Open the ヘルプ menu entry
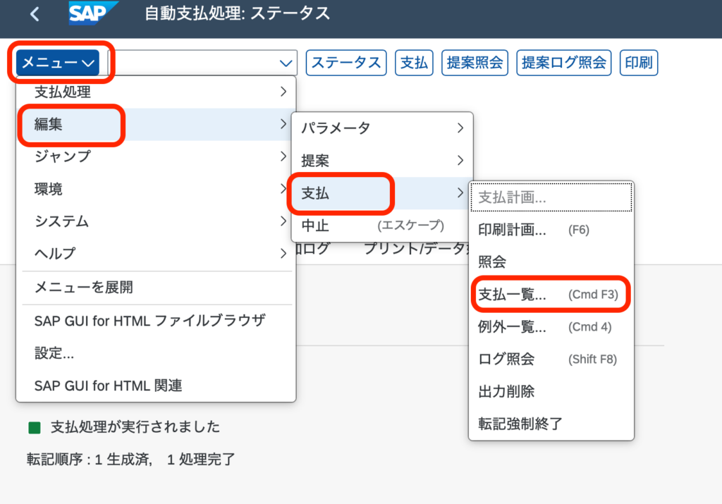Image resolution: width=722 pixels, height=504 pixels. click(156, 253)
